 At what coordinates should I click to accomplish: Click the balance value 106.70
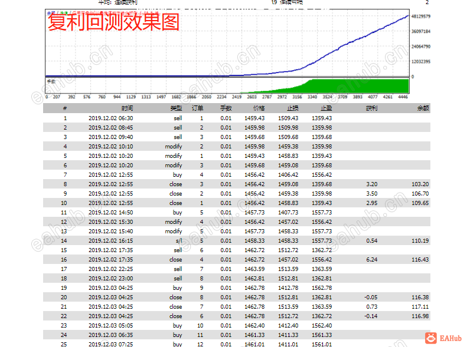click(x=420, y=194)
